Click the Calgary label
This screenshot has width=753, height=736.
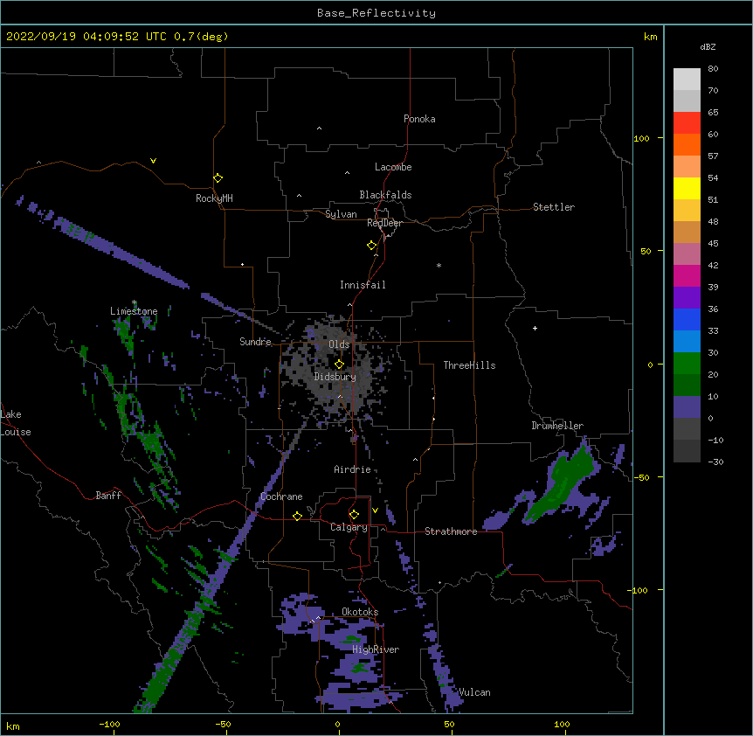click(x=349, y=527)
